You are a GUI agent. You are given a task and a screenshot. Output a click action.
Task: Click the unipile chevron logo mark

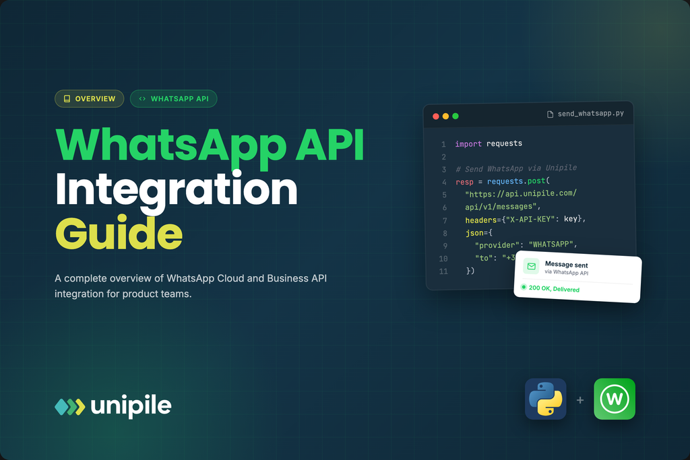tap(70, 407)
